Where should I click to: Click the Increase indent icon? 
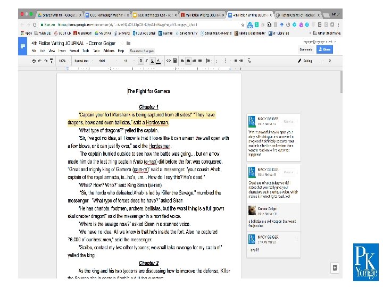pyautogui.click(x=241, y=61)
